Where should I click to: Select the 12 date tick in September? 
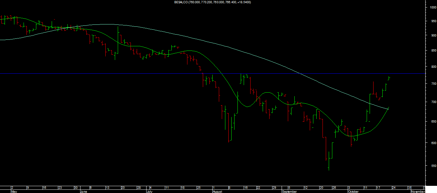point(306,188)
